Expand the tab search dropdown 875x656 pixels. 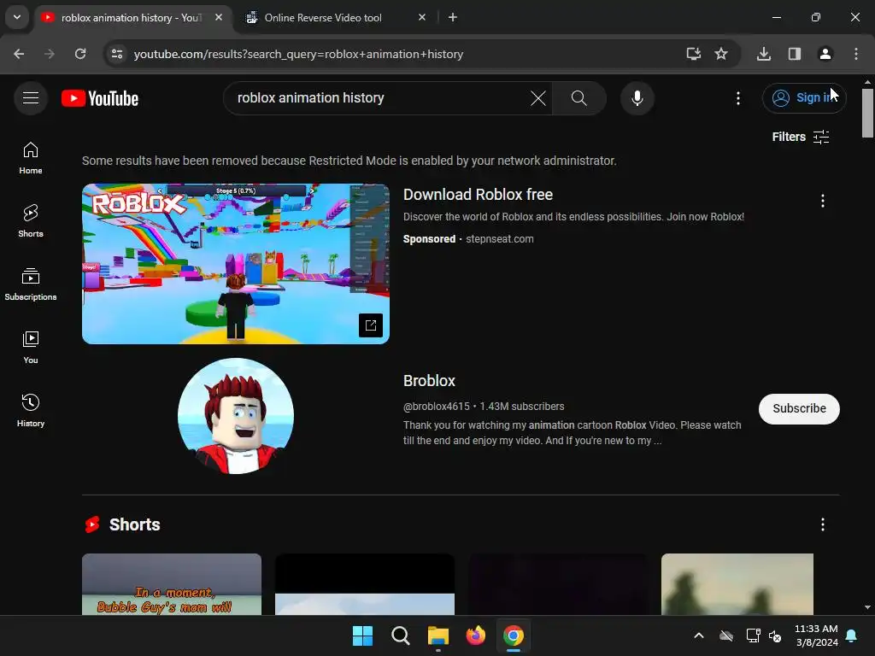17,17
